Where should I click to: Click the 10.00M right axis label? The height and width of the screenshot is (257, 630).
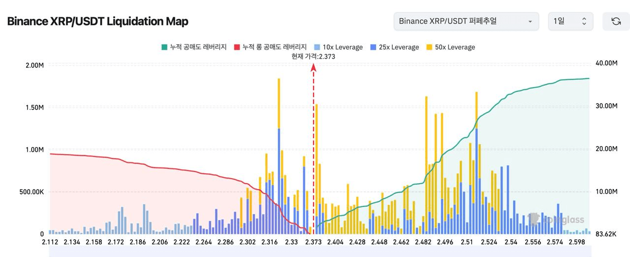point(606,192)
